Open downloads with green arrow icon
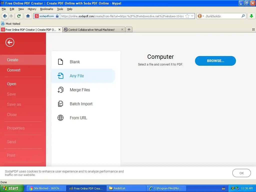The width and height of the screenshot is (256, 192). click(251, 16)
